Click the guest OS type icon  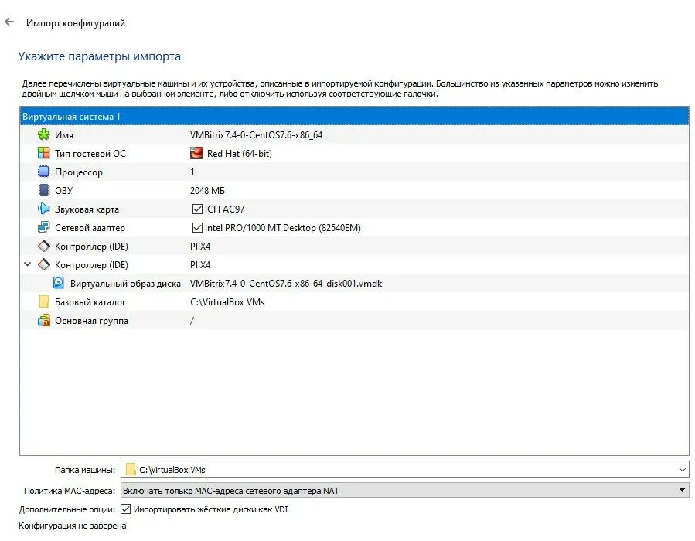pyautogui.click(x=43, y=153)
